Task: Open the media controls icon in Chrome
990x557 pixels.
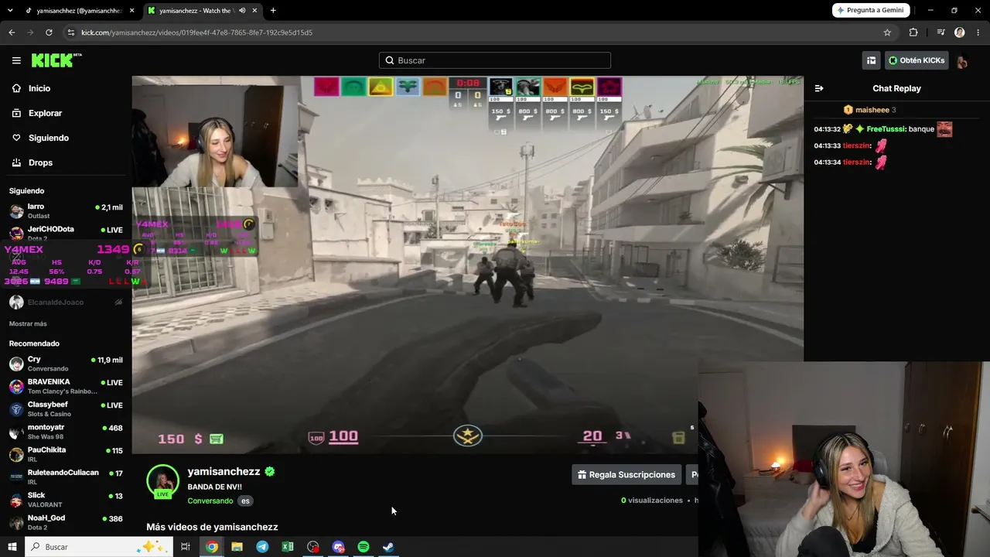Action: [940, 32]
